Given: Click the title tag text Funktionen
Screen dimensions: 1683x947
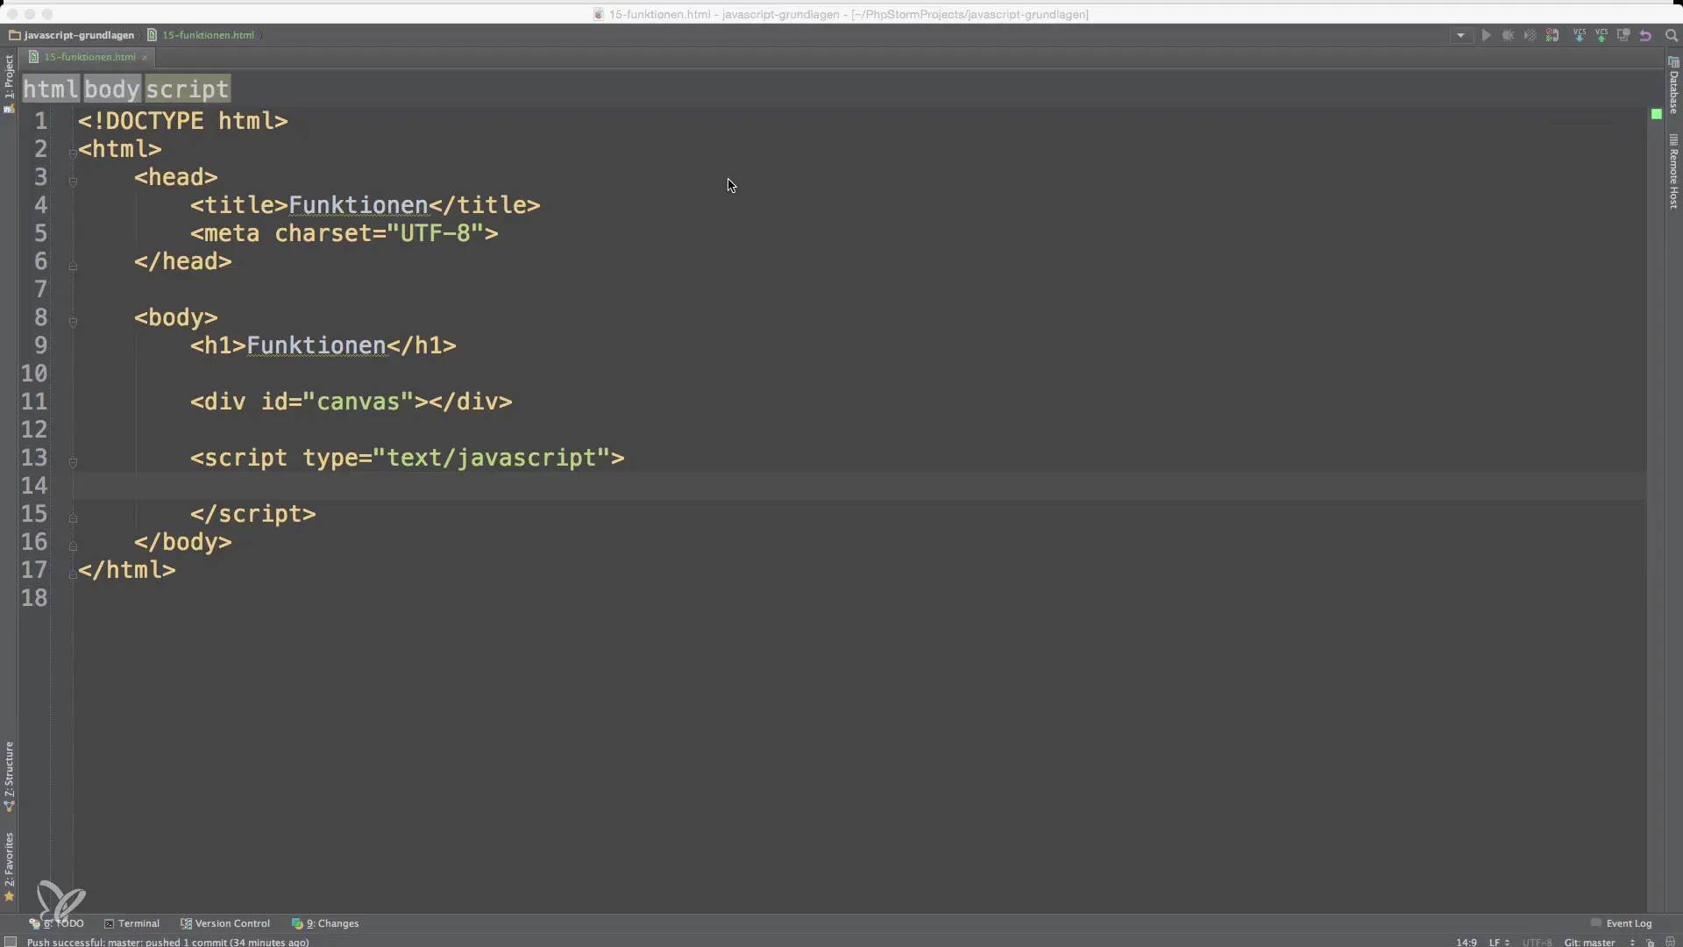Looking at the screenshot, I should 358,205.
